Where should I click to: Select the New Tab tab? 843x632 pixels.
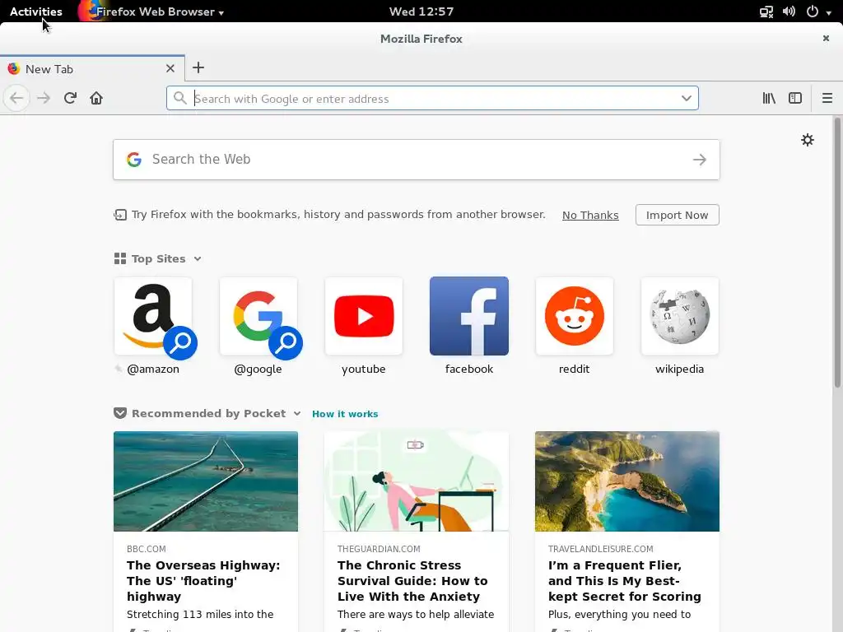[x=92, y=69]
